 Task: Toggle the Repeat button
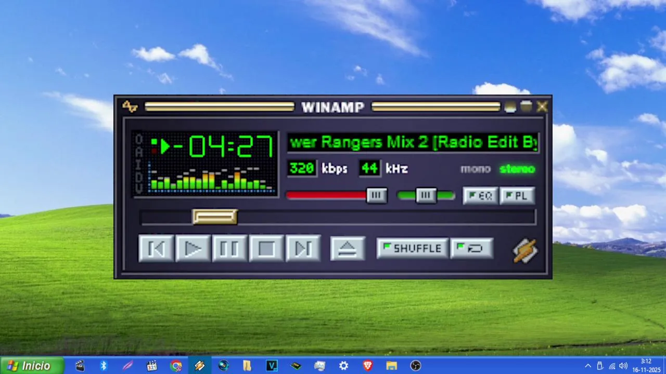point(471,248)
